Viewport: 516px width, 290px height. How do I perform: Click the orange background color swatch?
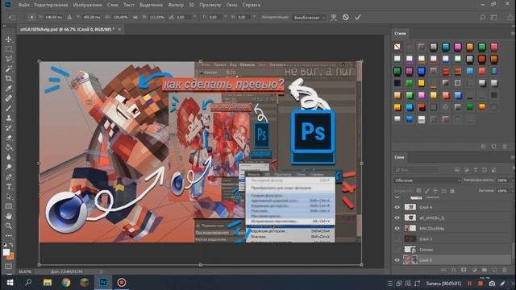(x=10, y=256)
